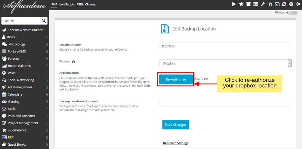
Task: Follow the Return to Settings link
Action: (176, 143)
